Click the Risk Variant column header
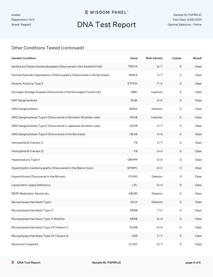 tap(154, 58)
